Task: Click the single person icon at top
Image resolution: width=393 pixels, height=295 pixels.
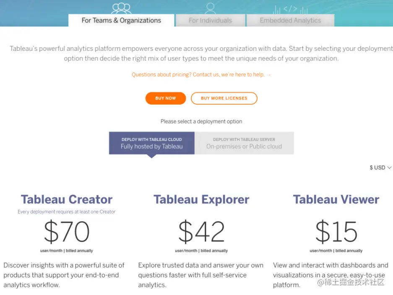Action: [x=210, y=8]
